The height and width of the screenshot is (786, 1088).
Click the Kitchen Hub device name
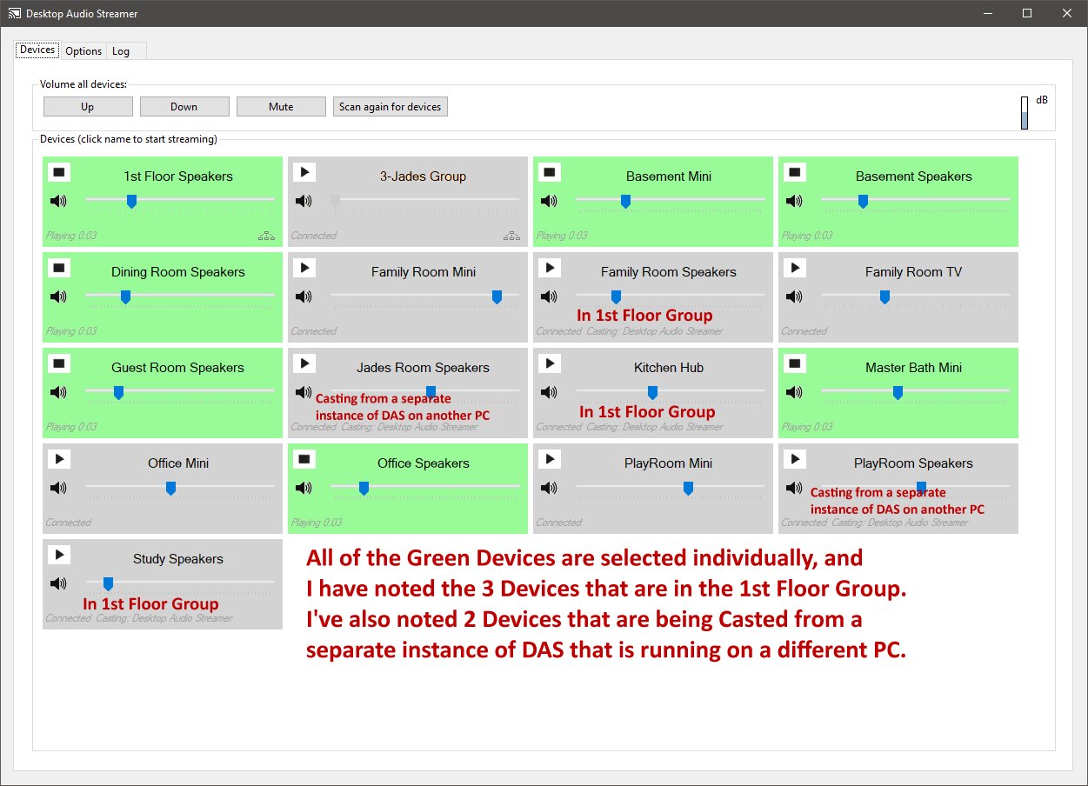coord(669,368)
